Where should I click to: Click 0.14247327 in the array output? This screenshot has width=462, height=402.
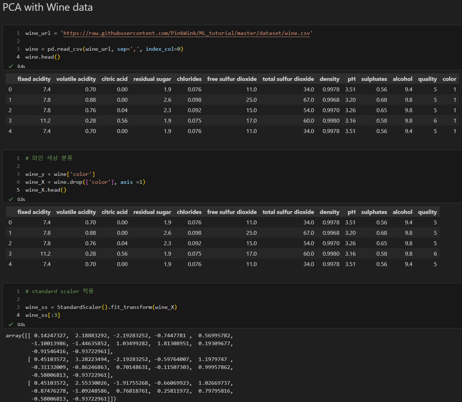50,335
